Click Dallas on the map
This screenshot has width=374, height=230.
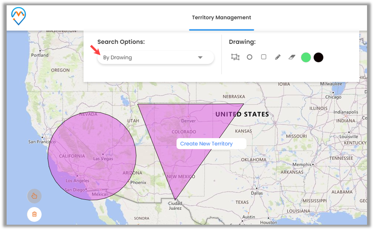pos(257,193)
